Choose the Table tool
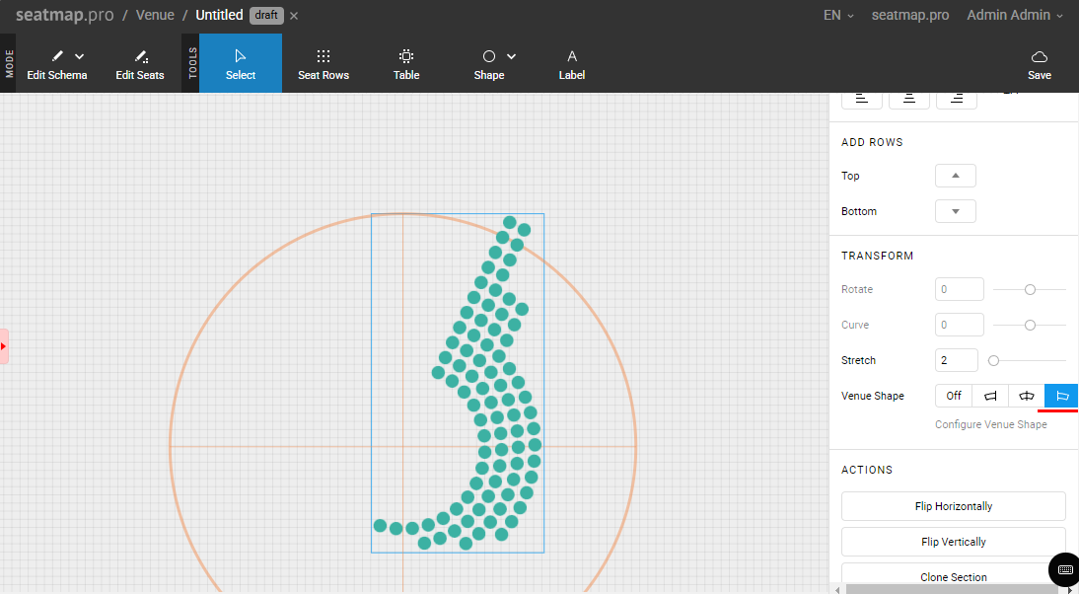Image resolution: width=1079 pixels, height=594 pixels. pyautogui.click(x=406, y=64)
